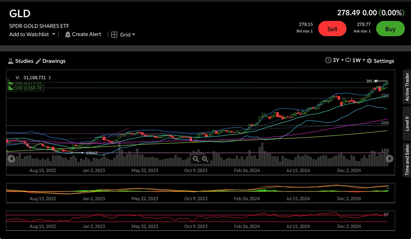Click Studies label
Viewport: 411px width, 239px height.
click(x=24, y=61)
